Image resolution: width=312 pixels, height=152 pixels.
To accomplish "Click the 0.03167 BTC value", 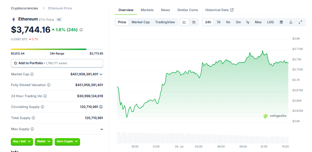I will [x=19, y=39].
